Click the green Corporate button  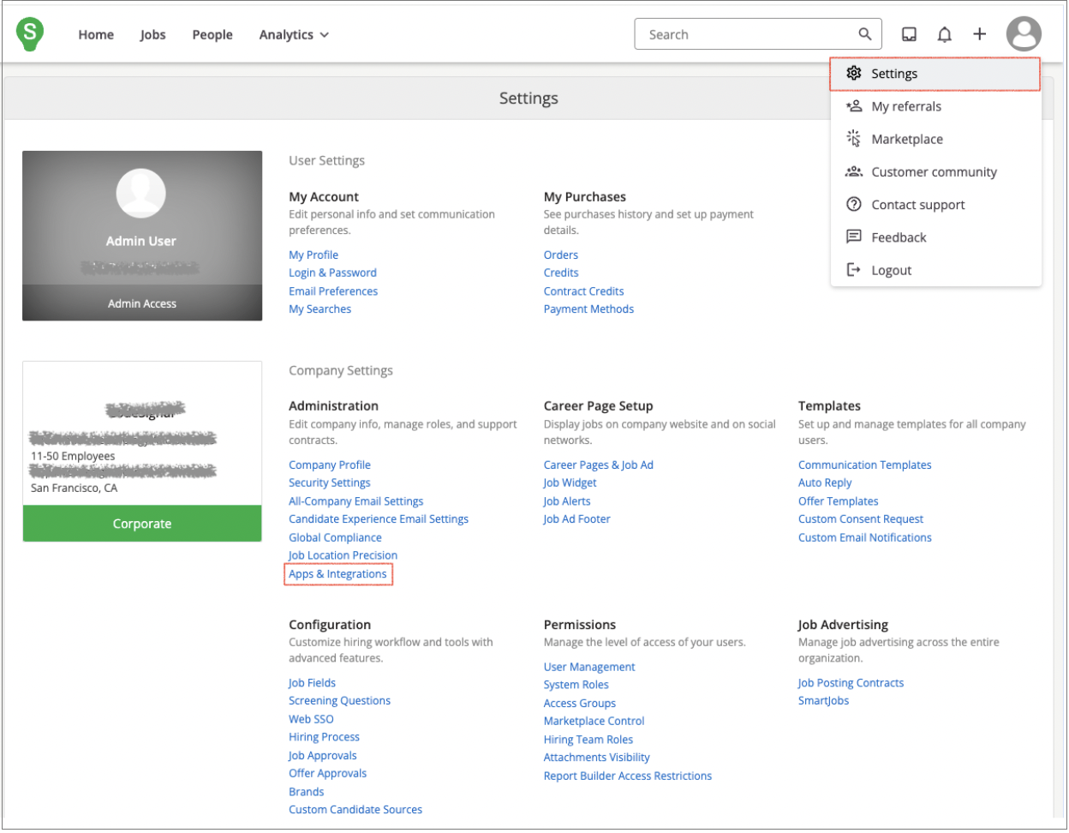point(142,524)
